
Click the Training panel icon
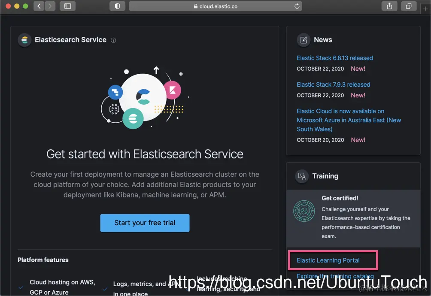[x=302, y=176]
